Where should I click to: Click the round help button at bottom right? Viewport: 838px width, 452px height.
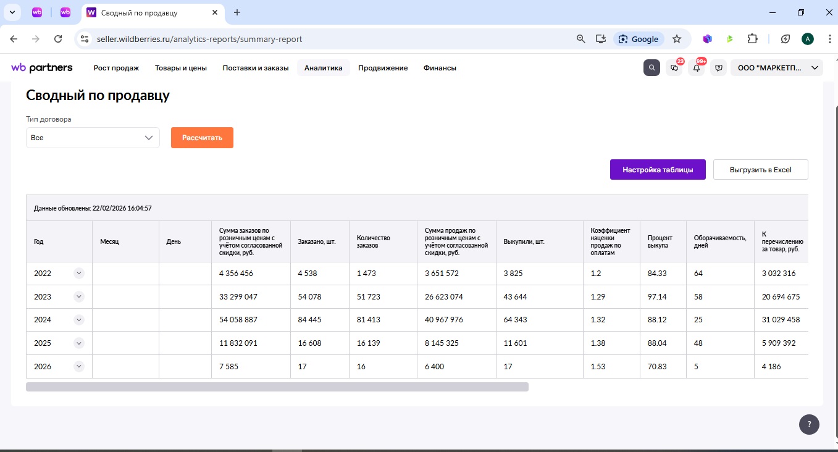[x=809, y=424]
